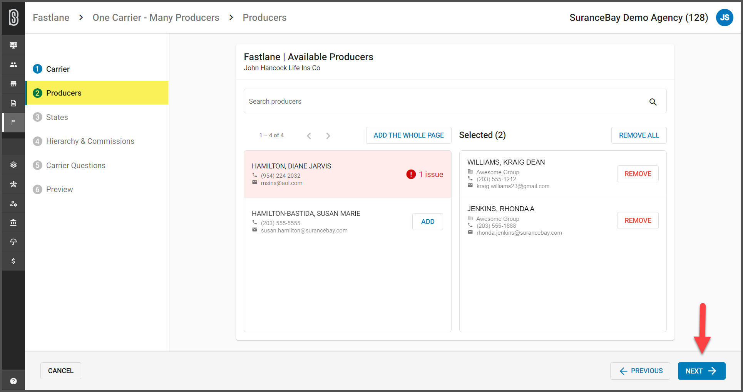Click HAMILTON, DIANE JARVIS name
The image size is (743, 392).
coord(291,166)
